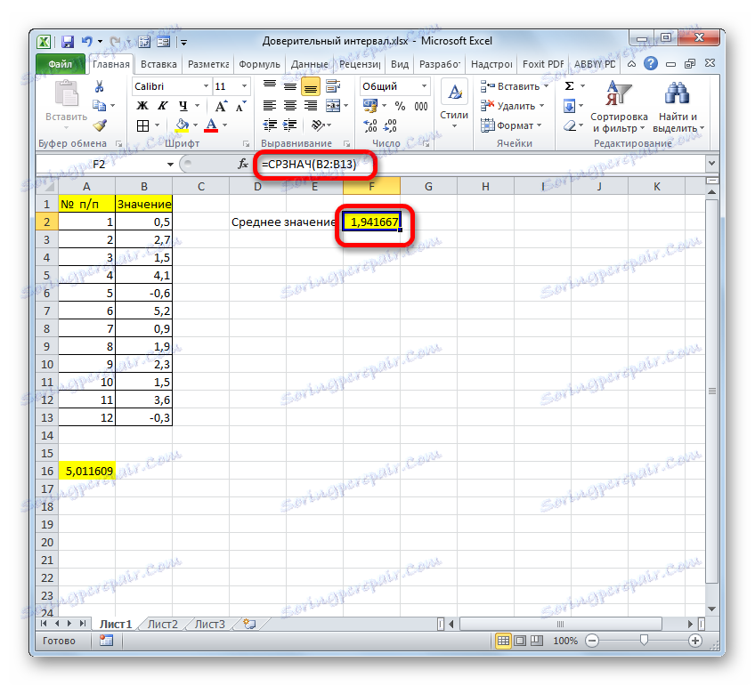Apply cell borders using the borders icon

point(142,125)
